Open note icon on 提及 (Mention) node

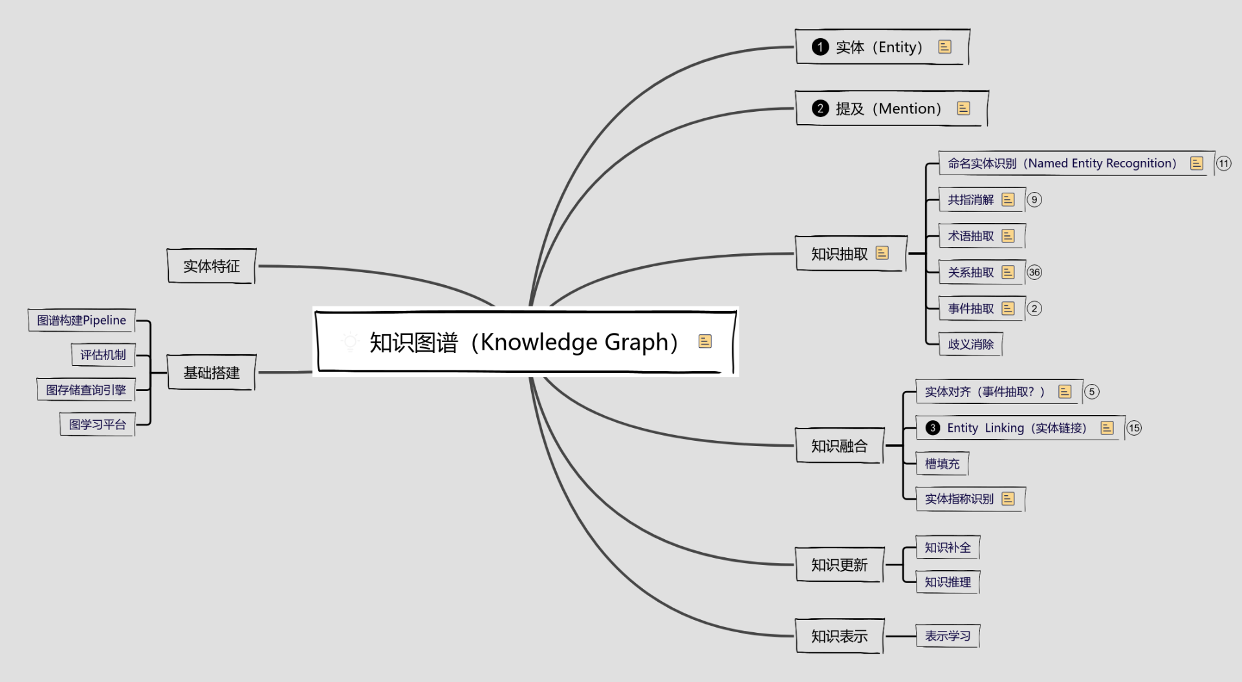point(963,109)
